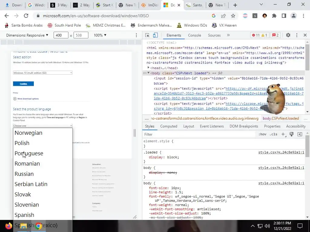This screenshot has width=310, height=232.
Task: Open the Dimensions: Responsive dropdown
Action: (27, 35)
